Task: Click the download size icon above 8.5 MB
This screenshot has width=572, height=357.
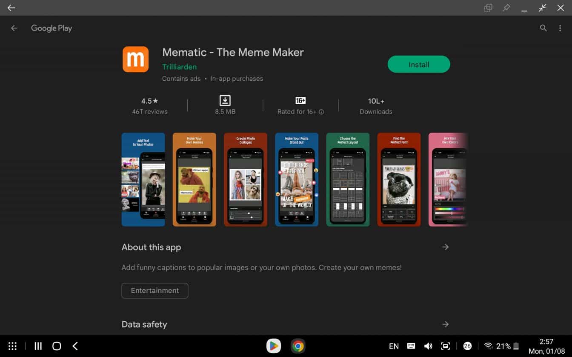Action: pos(225,101)
